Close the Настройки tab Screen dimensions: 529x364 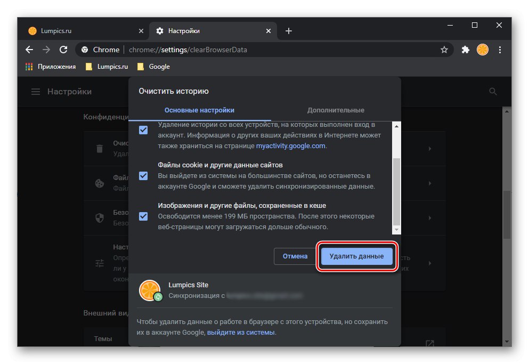click(268, 31)
